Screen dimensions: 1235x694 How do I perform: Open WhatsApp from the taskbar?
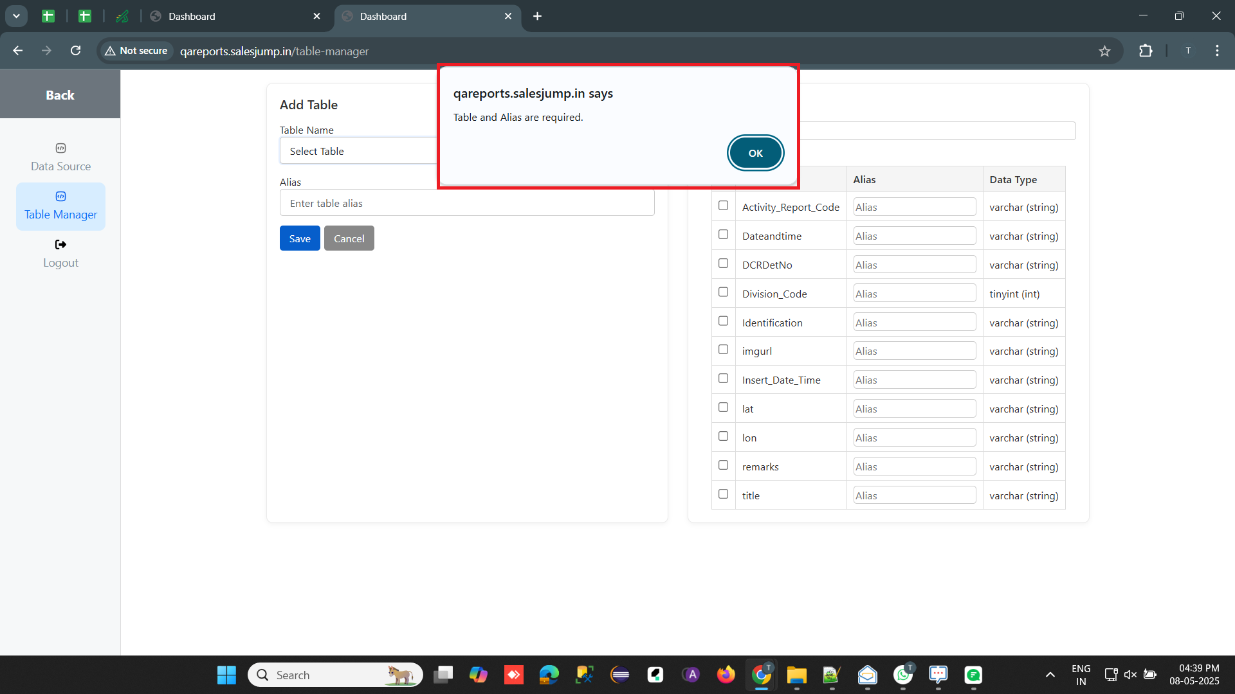[x=902, y=675]
